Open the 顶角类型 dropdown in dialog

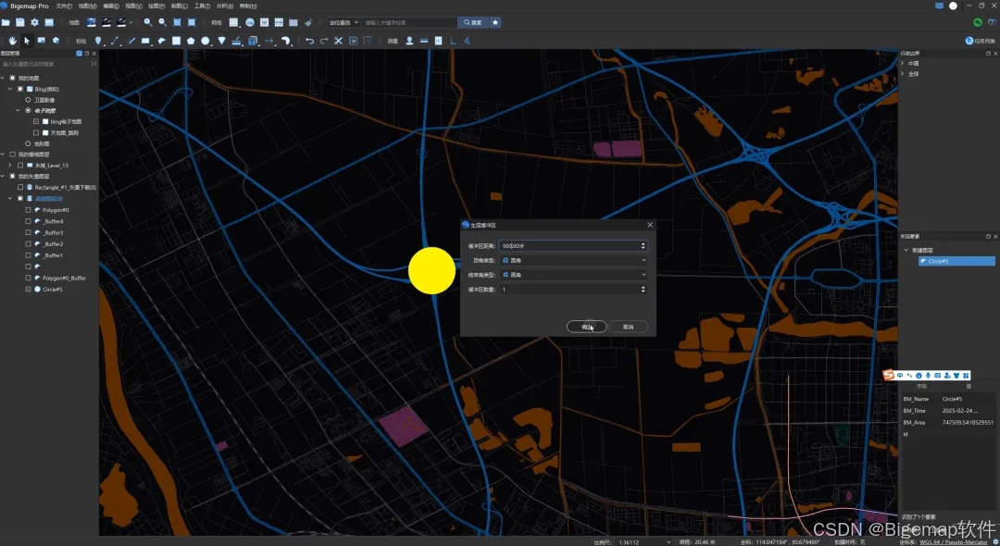[572, 260]
